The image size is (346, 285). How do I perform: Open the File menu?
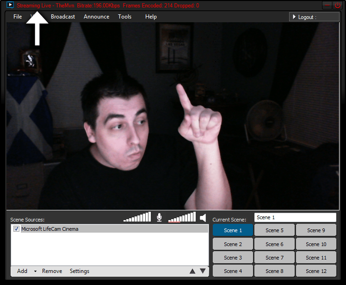click(18, 17)
